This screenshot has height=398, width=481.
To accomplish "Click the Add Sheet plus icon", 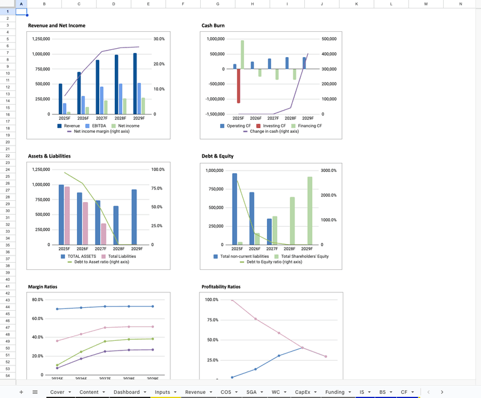I will click(21, 392).
